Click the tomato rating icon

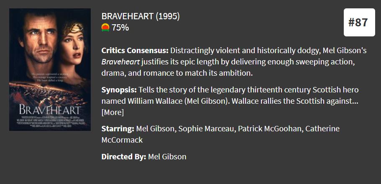click(105, 28)
